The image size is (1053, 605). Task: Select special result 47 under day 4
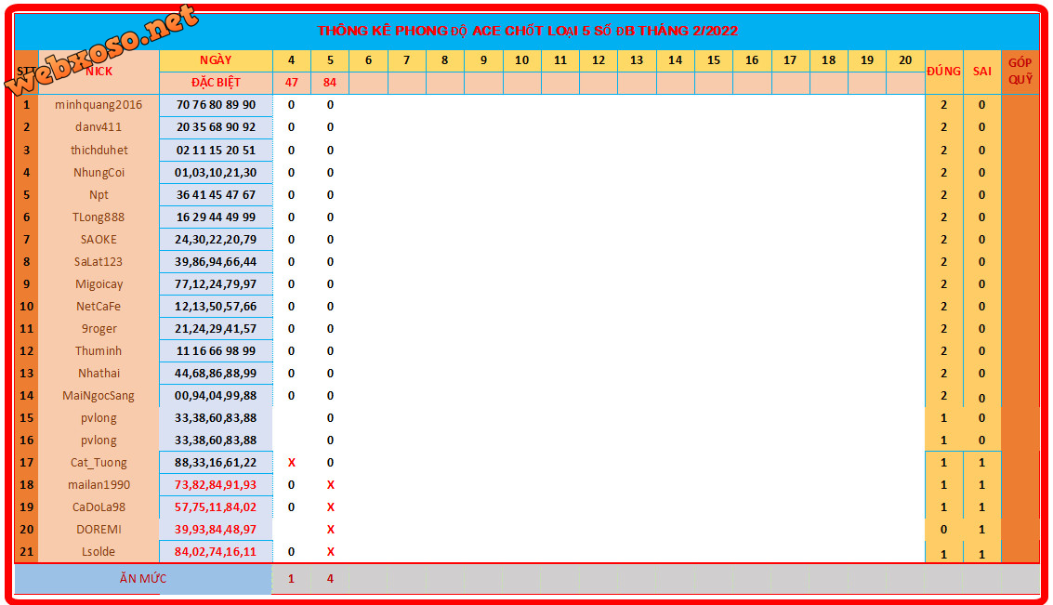(x=292, y=83)
